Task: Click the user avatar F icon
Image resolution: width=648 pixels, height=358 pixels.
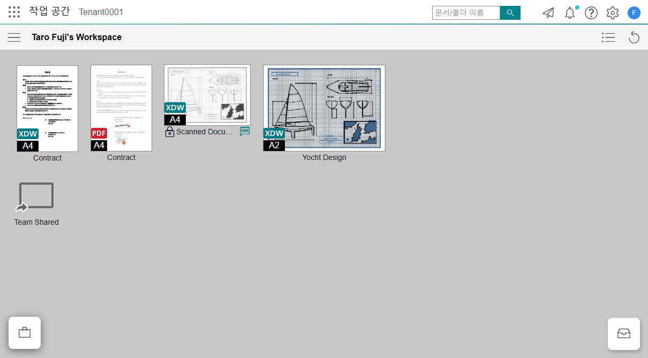Action: click(634, 13)
